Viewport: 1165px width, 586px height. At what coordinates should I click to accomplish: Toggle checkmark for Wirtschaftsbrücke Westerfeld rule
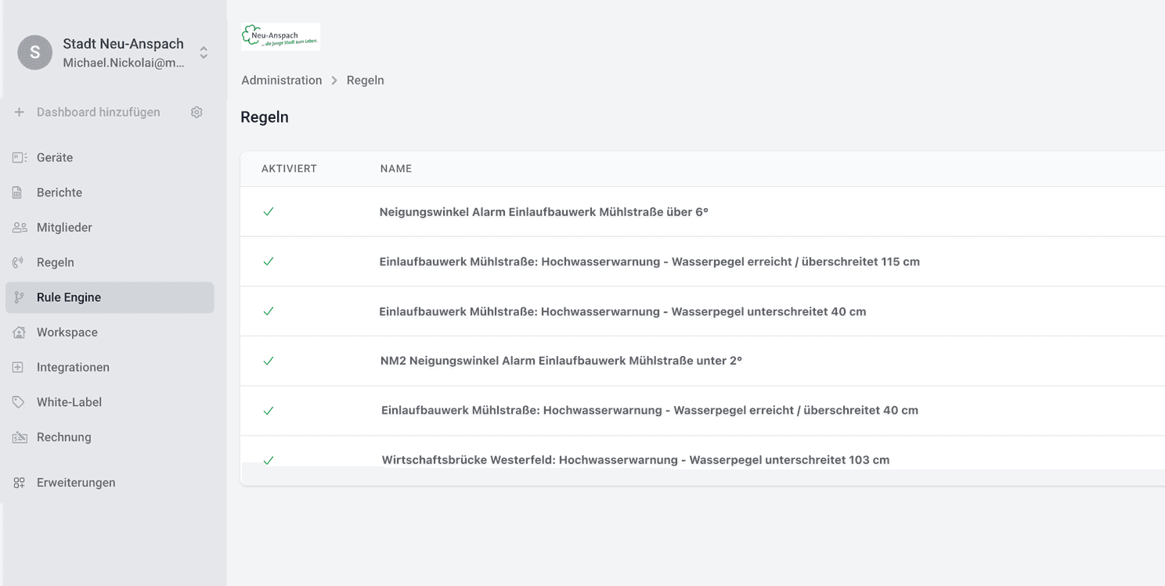point(269,460)
